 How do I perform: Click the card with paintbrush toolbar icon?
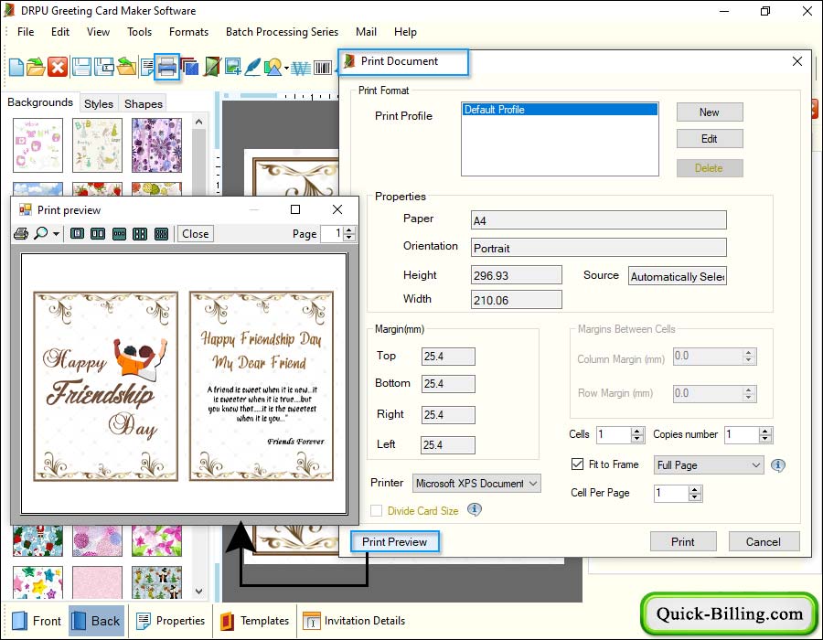tap(212, 67)
